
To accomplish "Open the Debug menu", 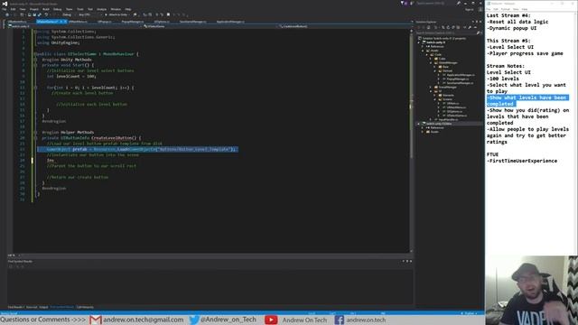I will click(58, 9).
